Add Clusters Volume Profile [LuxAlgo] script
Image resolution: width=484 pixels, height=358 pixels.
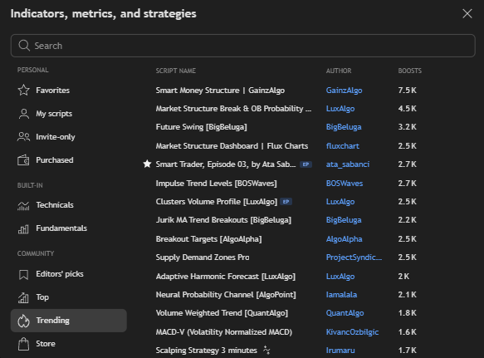[x=217, y=202]
